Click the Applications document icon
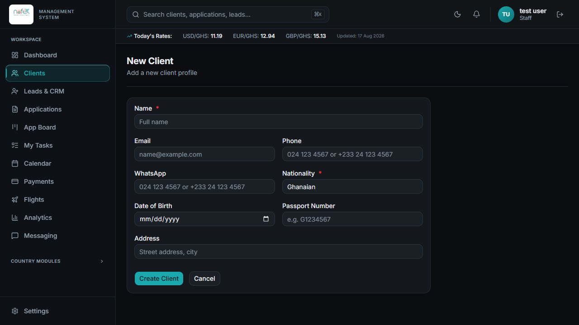Image resolution: width=579 pixels, height=325 pixels. click(15, 109)
